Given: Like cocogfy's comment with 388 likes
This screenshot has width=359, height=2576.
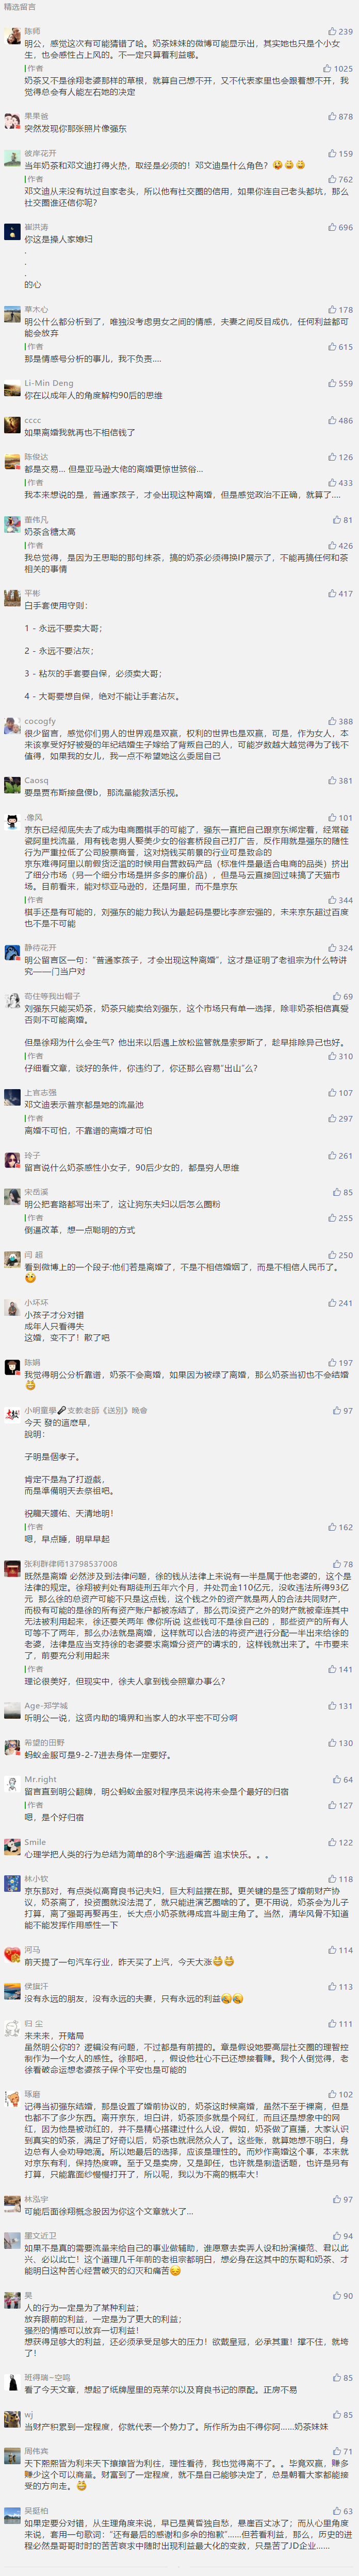Looking at the screenshot, I should [x=340, y=721].
